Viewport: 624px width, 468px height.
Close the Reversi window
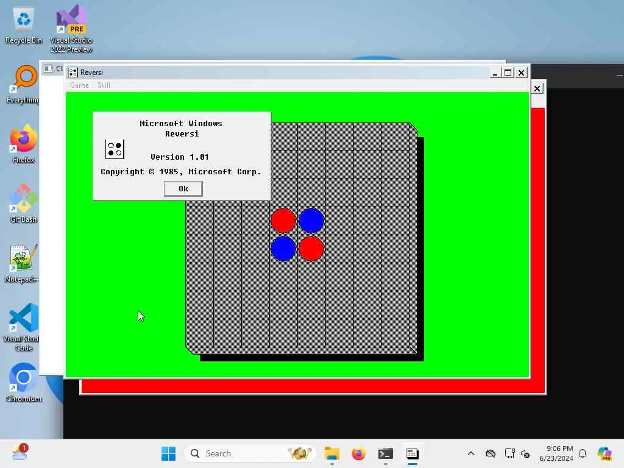(522, 73)
